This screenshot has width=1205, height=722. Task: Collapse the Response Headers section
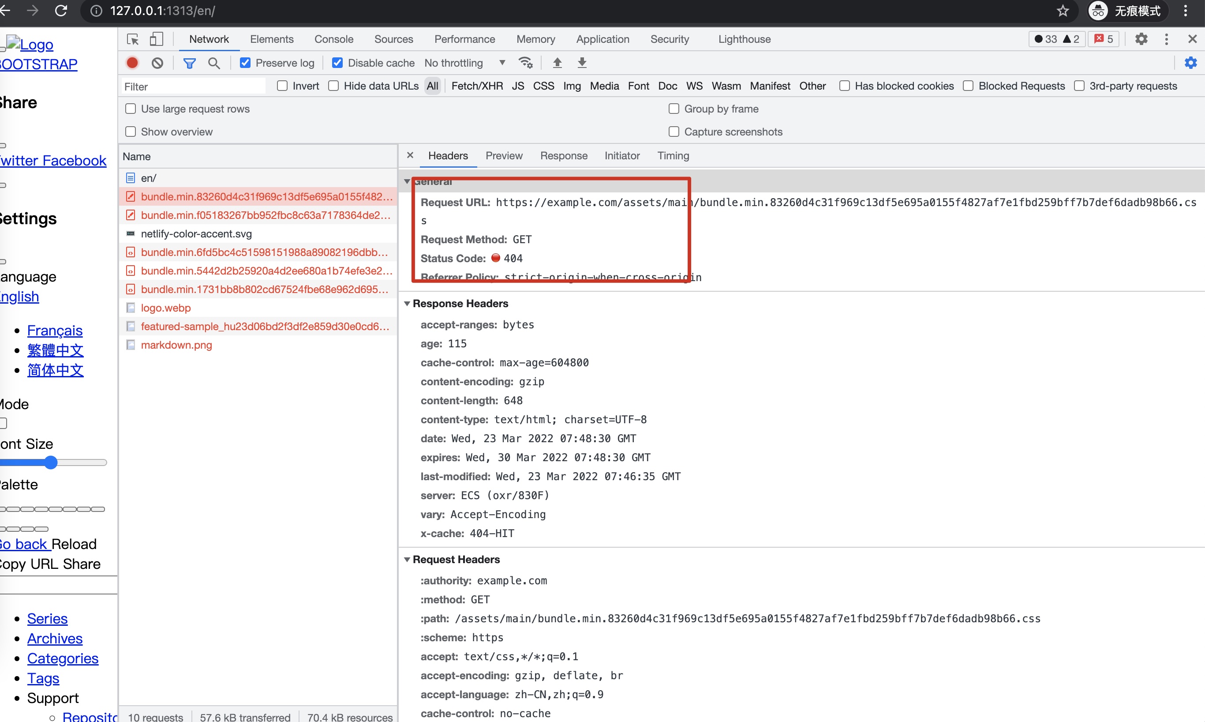(407, 303)
